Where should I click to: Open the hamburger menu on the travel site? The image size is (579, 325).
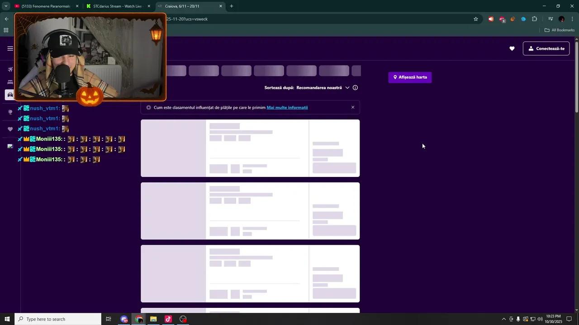[x=10, y=48]
